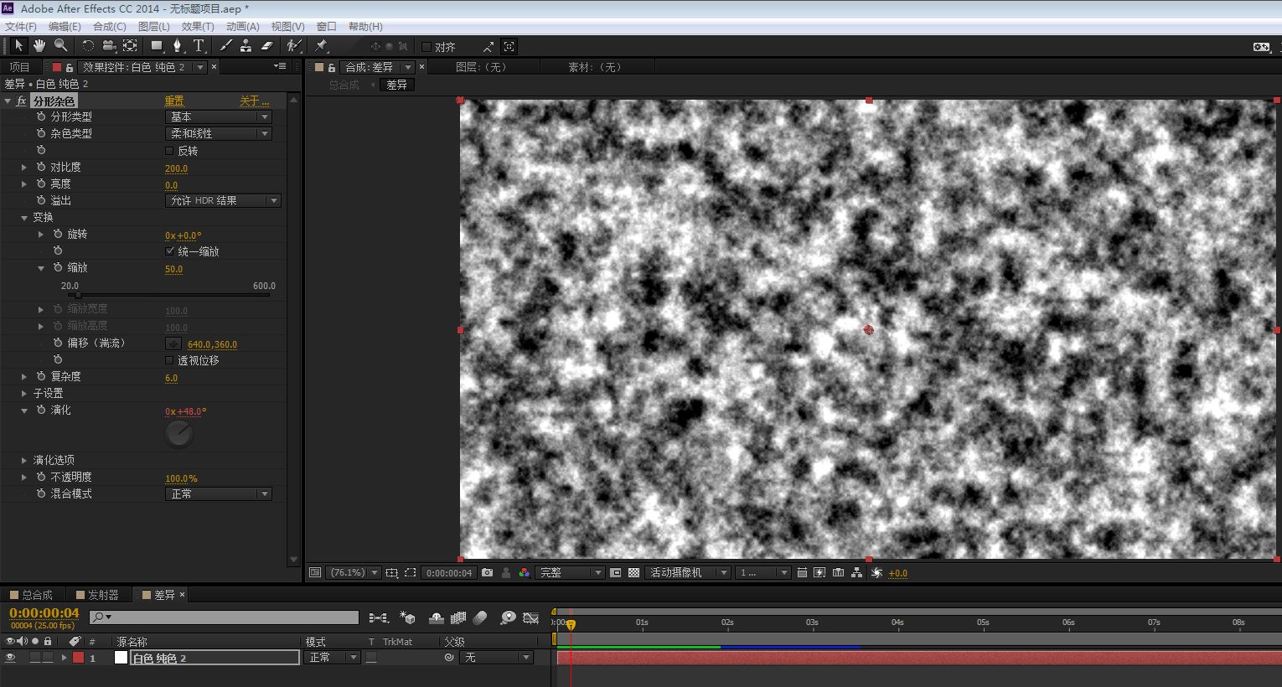Open the 活动摄像机 camera view dropdown
This screenshot has height=687, width=1282.
[688, 573]
